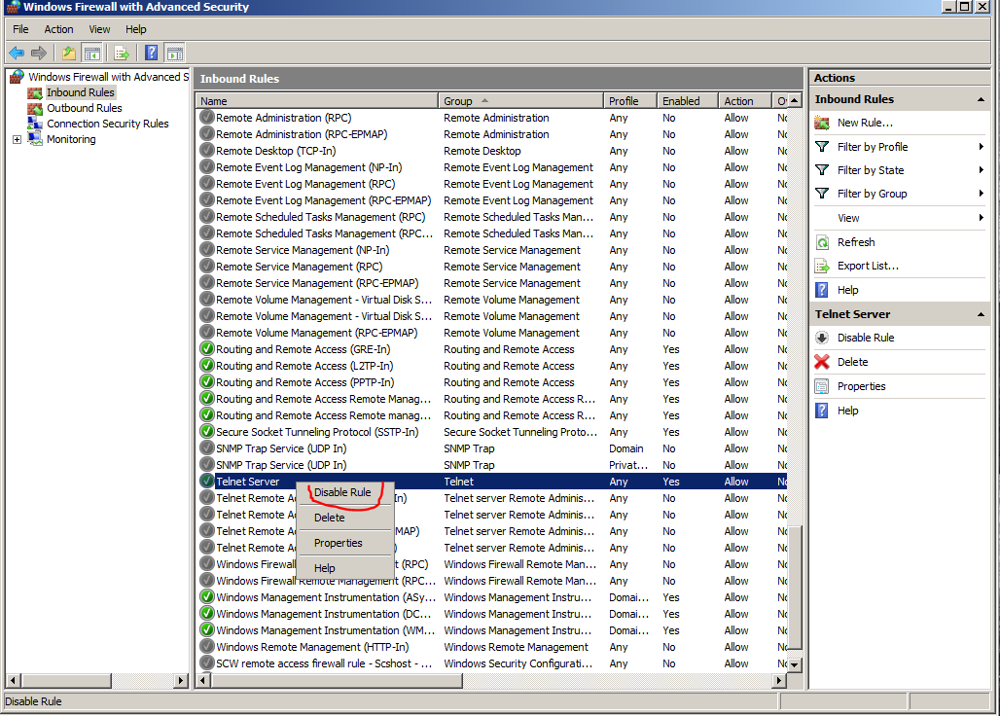1000x716 pixels.
Task: Click the Export List icon in Actions pane
Action: coord(822,266)
